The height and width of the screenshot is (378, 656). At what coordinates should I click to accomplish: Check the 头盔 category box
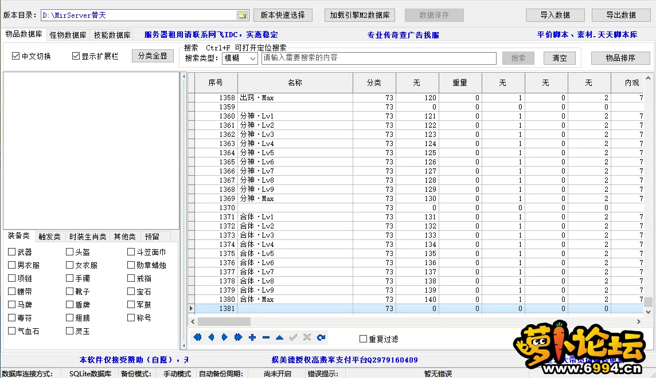(x=69, y=252)
